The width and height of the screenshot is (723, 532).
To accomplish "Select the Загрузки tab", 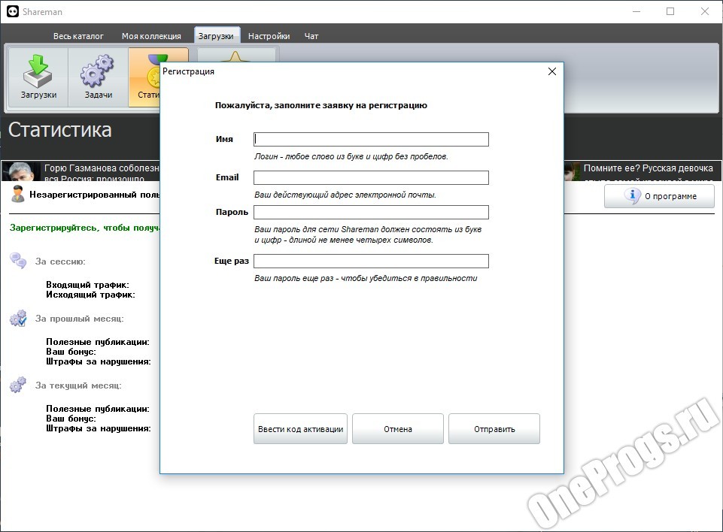I will [x=216, y=35].
